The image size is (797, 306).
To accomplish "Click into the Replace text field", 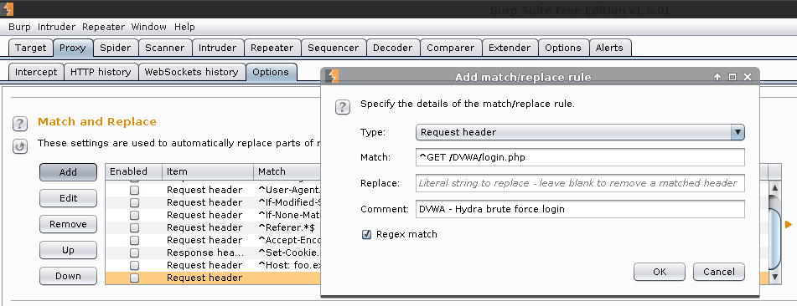I will (580, 183).
